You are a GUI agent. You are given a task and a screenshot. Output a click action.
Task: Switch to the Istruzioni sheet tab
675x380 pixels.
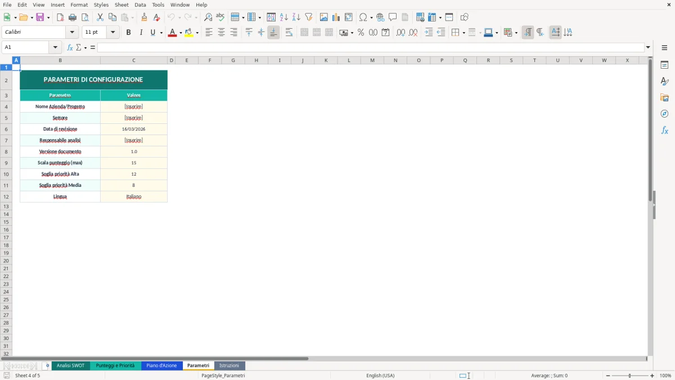click(x=229, y=365)
